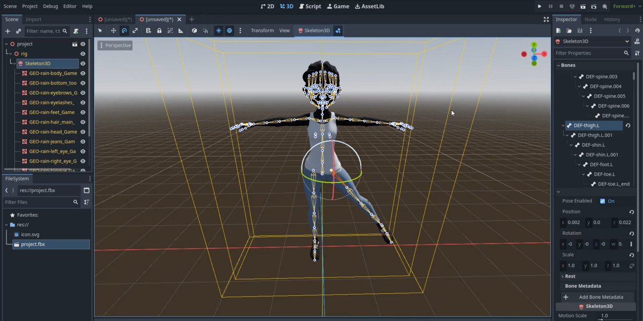Viewport: 643px width, 321px height.
Task: Add a child node with plus icon
Action: click(8, 31)
